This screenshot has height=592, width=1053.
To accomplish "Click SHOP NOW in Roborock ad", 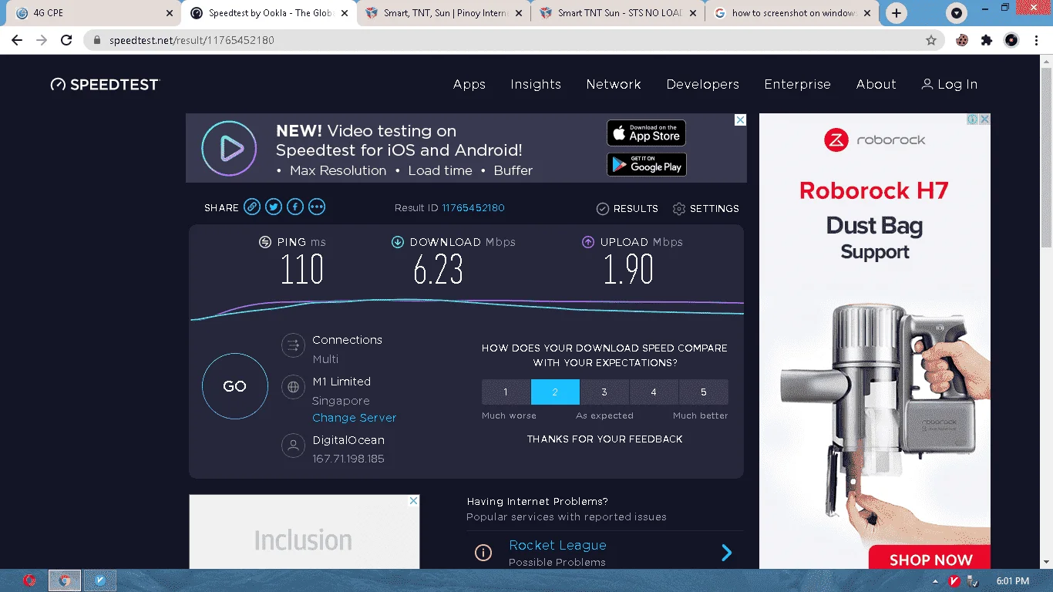I will coord(930,560).
